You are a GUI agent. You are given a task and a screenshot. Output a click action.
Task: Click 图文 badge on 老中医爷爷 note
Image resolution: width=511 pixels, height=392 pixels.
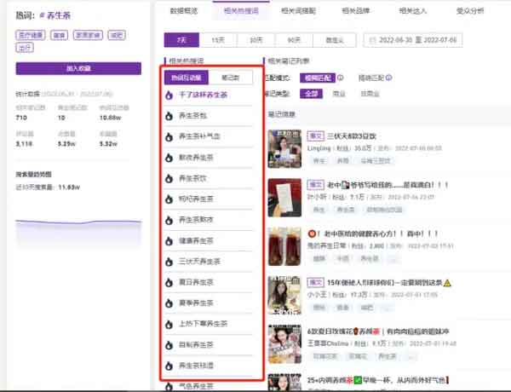pos(315,185)
